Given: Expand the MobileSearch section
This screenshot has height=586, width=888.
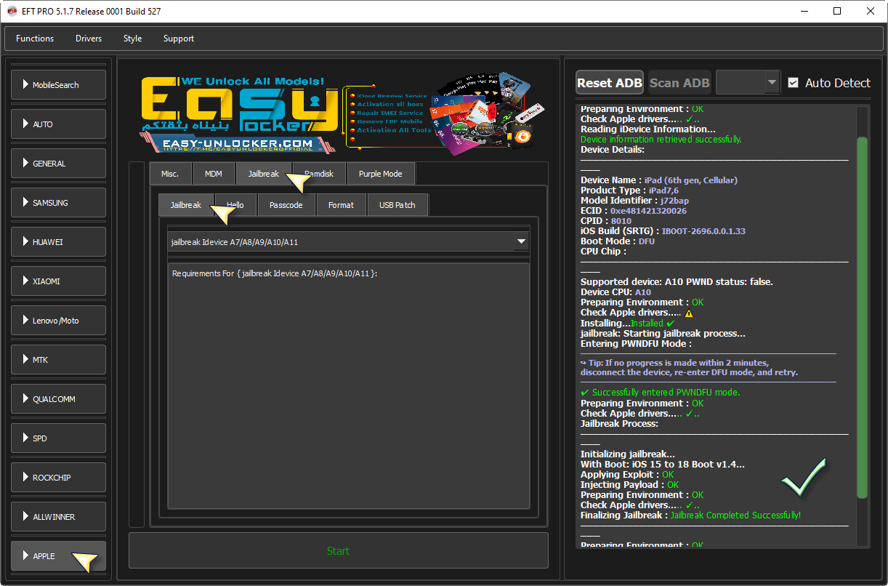Looking at the screenshot, I should click(59, 85).
